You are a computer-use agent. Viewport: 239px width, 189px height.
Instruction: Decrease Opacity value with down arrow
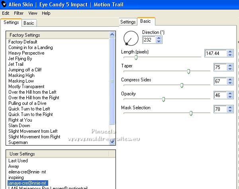coord(230,97)
